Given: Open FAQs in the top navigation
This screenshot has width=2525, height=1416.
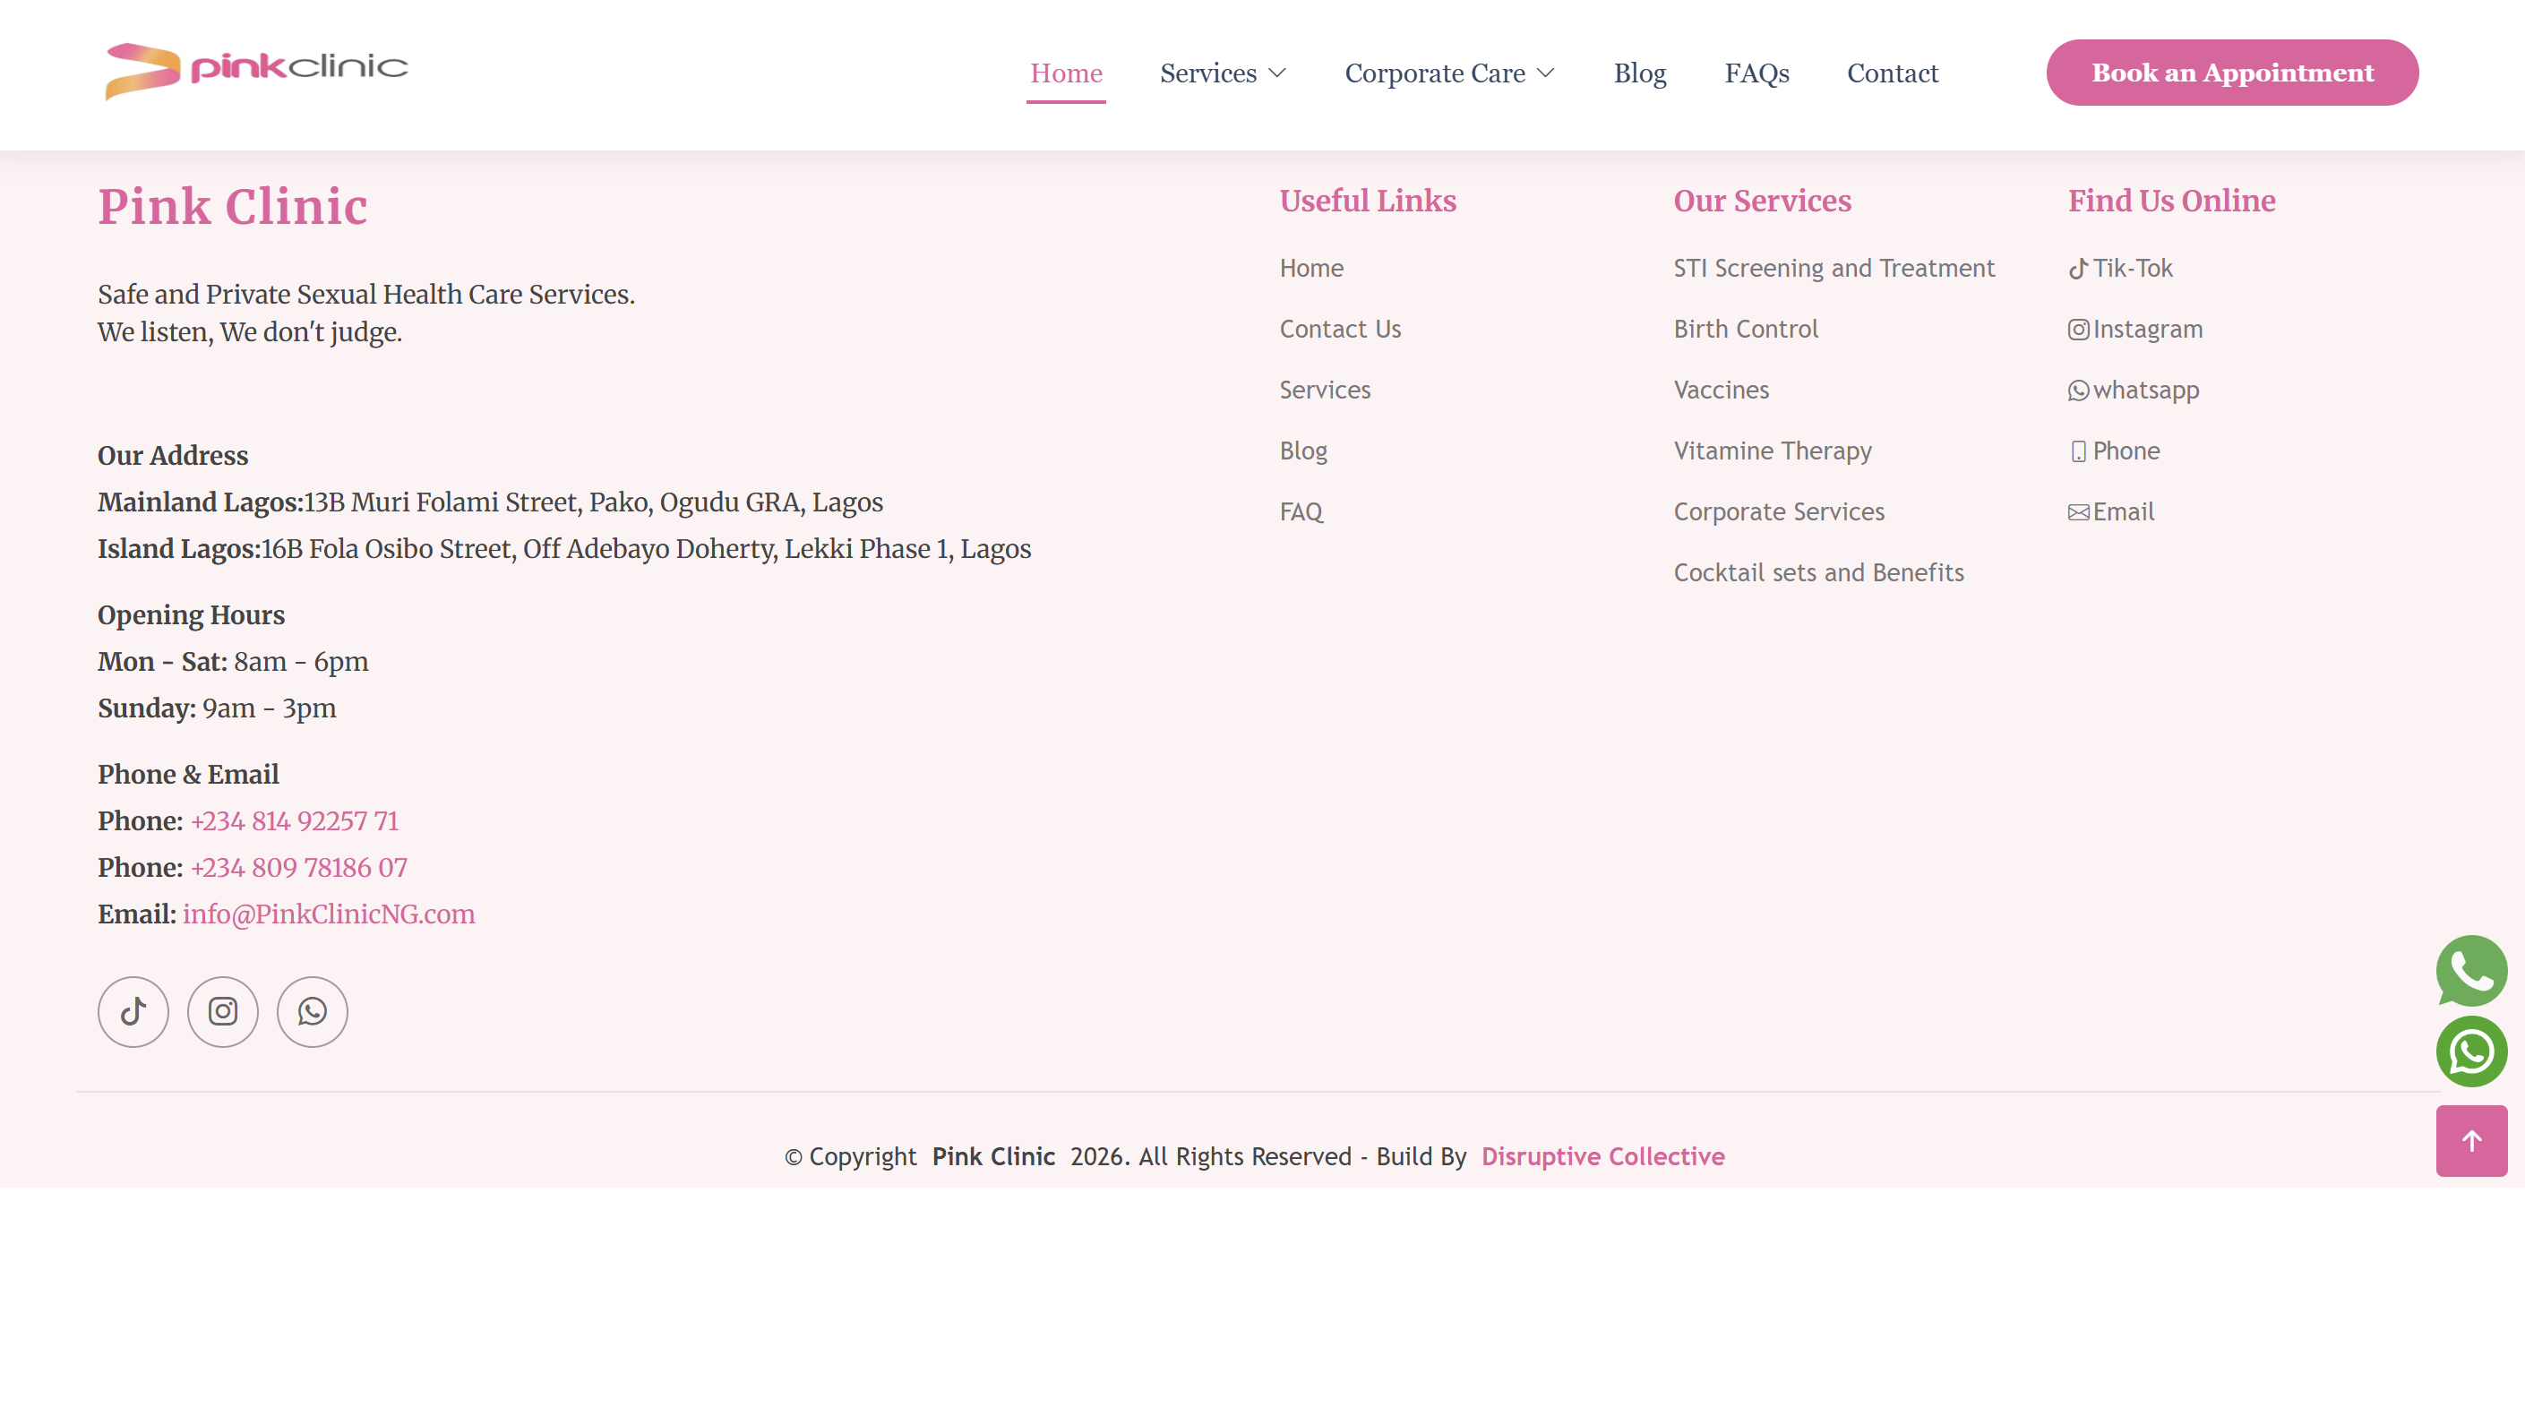Looking at the screenshot, I should pos(1756,73).
